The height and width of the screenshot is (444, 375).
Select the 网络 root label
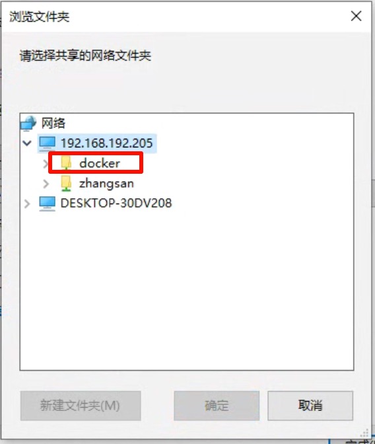tap(53, 123)
